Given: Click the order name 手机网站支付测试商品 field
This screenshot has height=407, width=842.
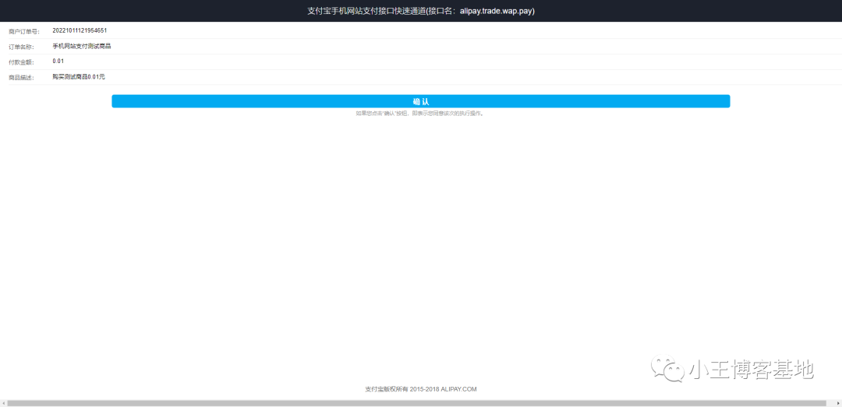Looking at the screenshot, I should pyautogui.click(x=82, y=46).
